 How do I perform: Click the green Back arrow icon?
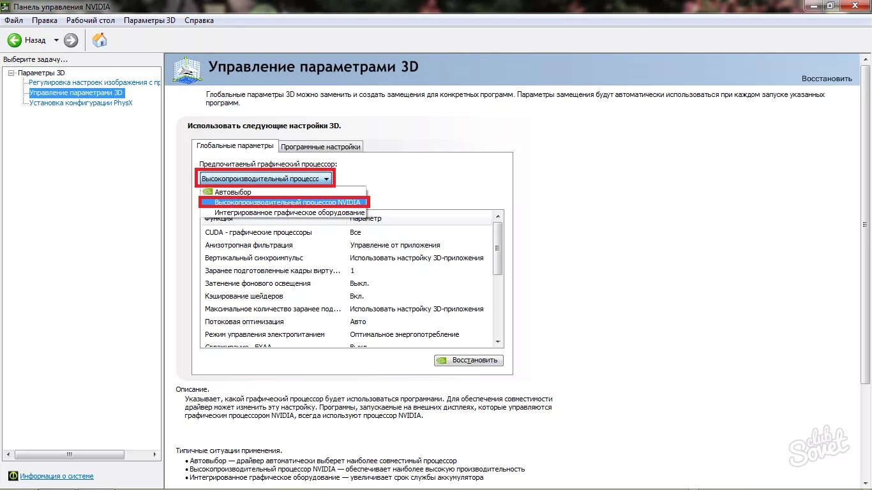15,40
